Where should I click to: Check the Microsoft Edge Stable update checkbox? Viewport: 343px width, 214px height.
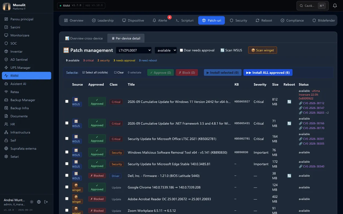67,164
